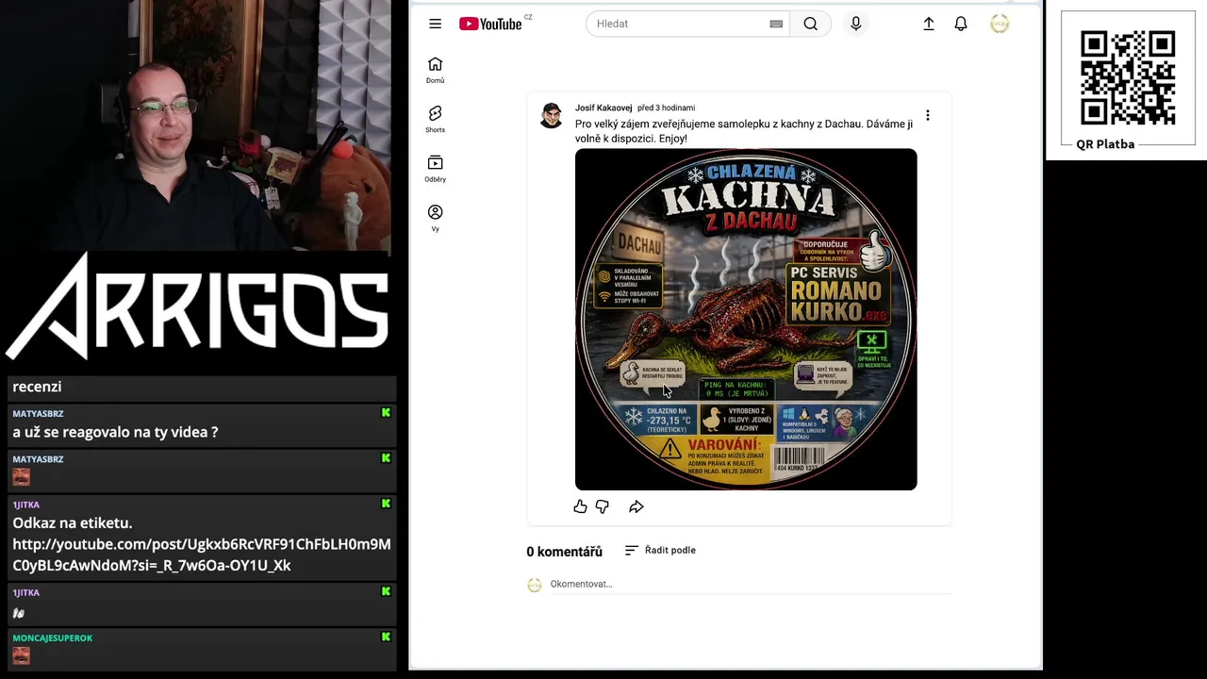Open the on-screen keyboard icon in search

pos(776,24)
